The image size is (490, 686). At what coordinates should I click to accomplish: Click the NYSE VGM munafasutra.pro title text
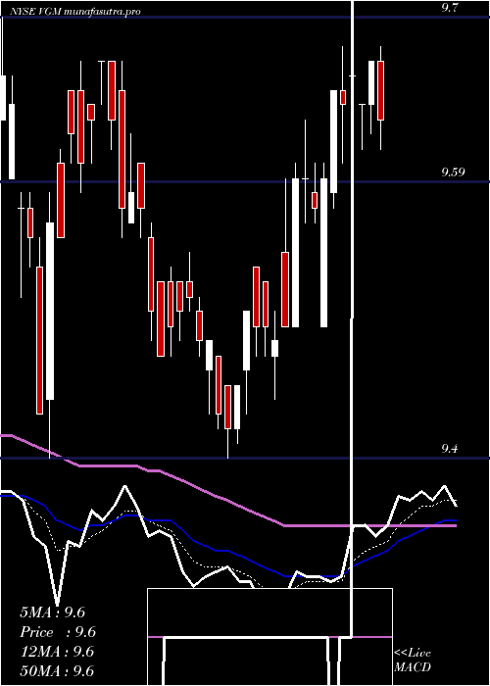coord(74,12)
